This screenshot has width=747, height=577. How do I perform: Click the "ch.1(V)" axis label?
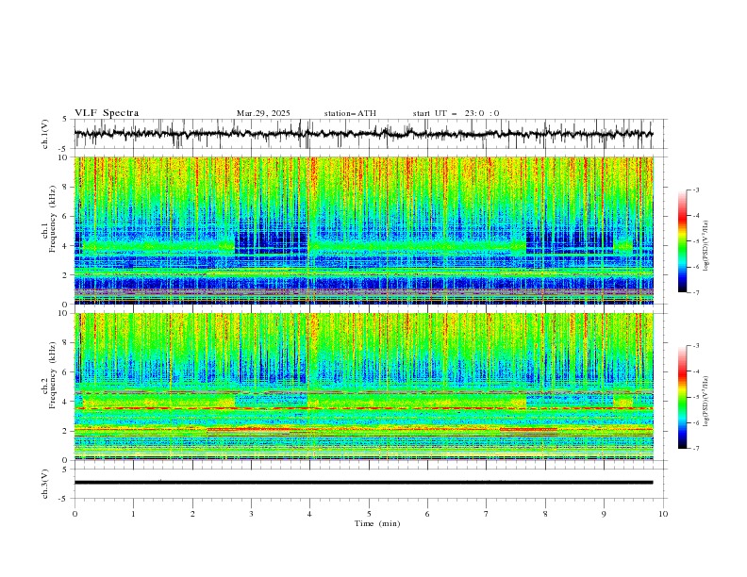point(45,134)
